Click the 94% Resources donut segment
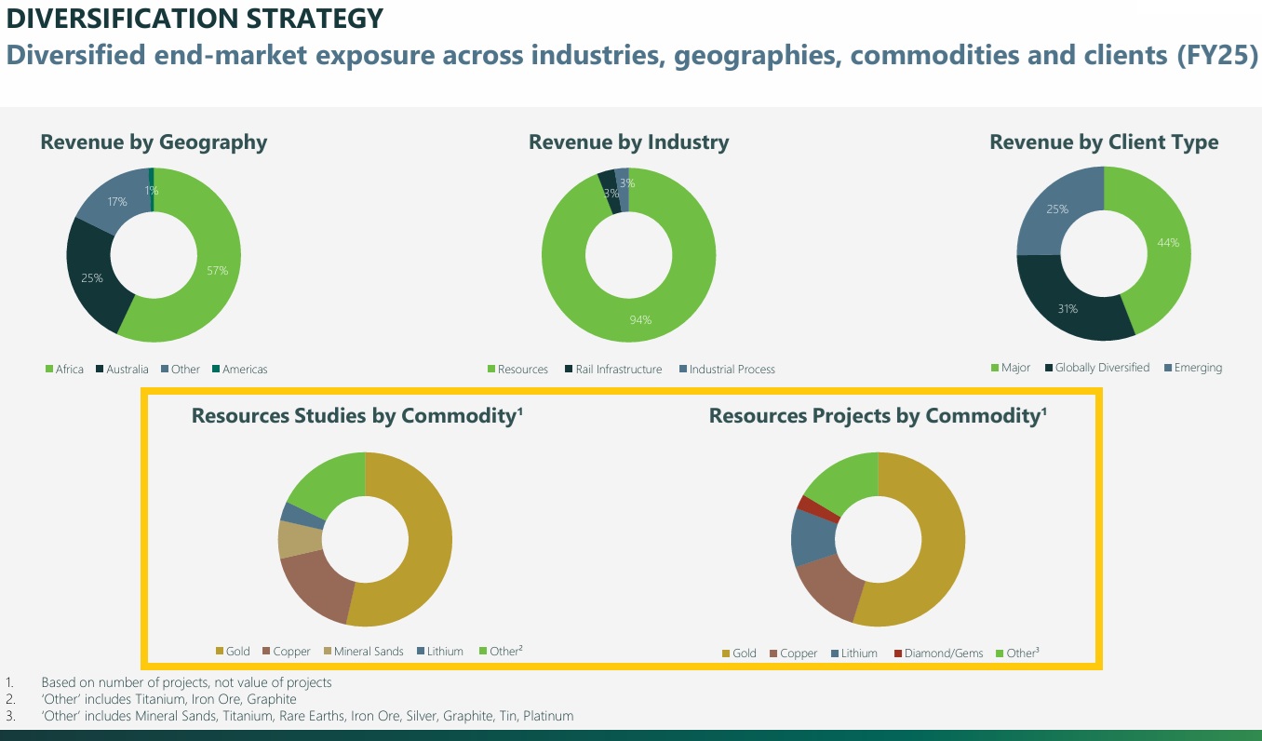 pyautogui.click(x=640, y=319)
